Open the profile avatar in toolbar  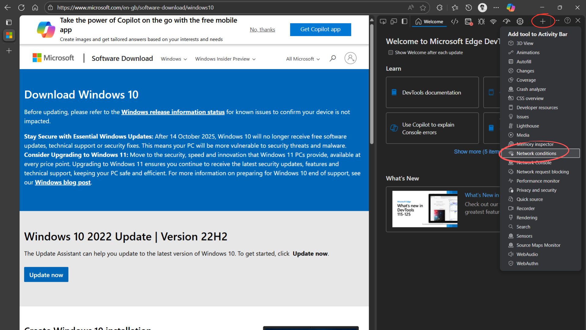(483, 8)
